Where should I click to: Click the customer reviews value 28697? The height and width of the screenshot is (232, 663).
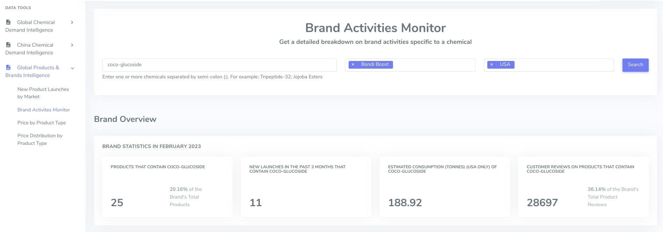point(542,203)
